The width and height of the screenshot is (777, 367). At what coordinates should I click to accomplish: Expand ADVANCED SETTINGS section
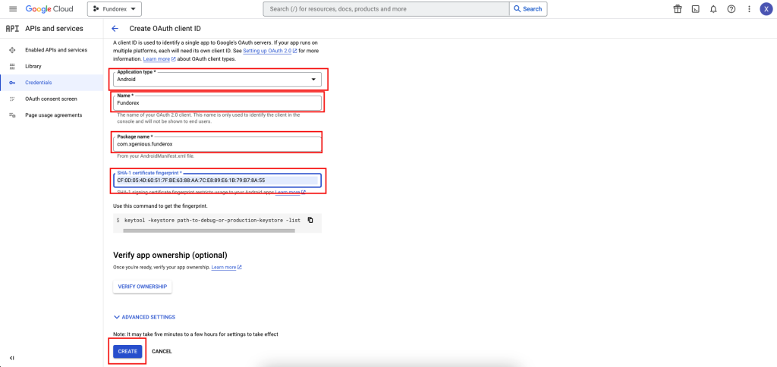144,317
